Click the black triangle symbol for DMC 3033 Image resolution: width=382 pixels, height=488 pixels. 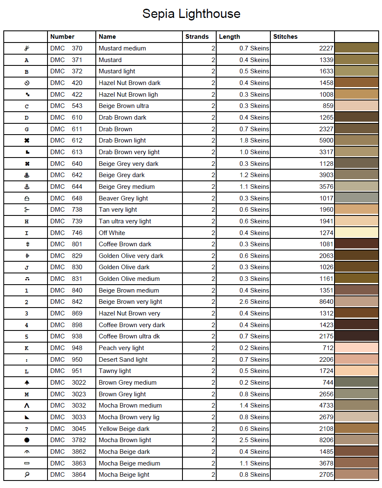pyautogui.click(x=27, y=417)
